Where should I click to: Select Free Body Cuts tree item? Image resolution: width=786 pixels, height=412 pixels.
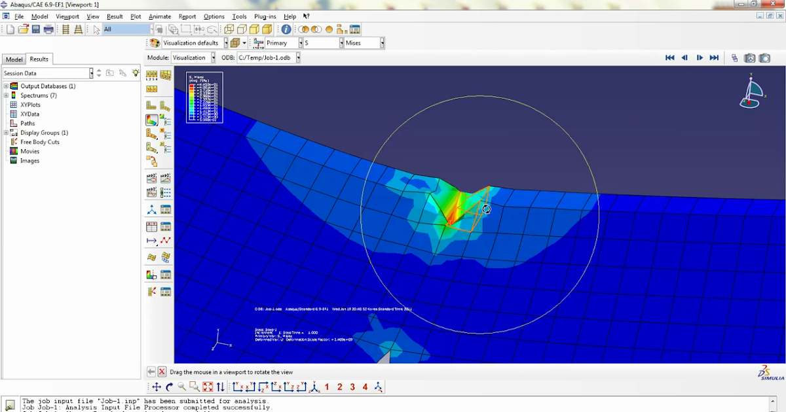tap(40, 142)
